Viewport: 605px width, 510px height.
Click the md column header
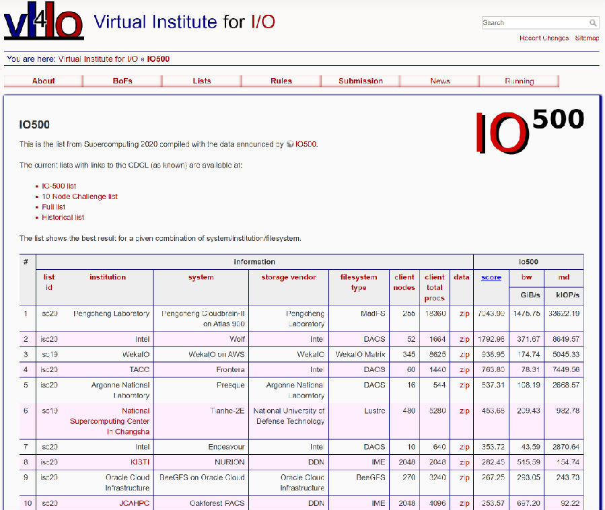(564, 277)
